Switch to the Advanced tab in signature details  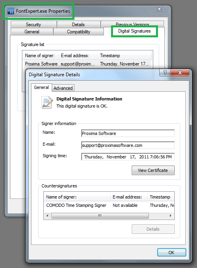pos(63,88)
